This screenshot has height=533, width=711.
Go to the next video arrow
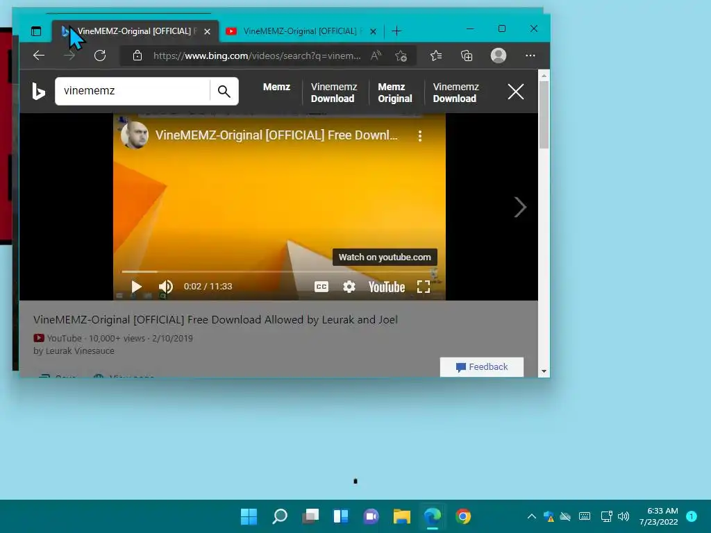tap(519, 207)
